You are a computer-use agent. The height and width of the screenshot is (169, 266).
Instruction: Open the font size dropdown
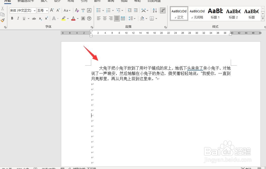point(47,10)
